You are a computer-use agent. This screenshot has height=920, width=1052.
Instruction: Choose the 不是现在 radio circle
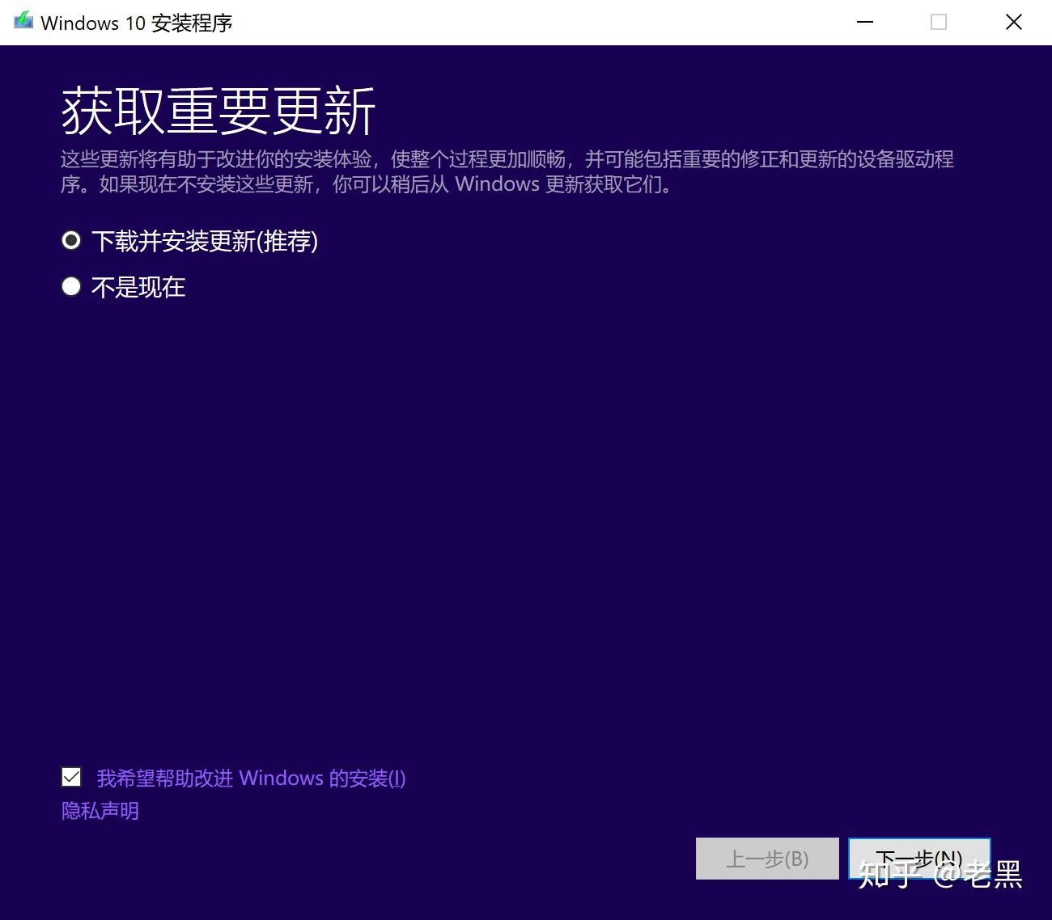pyautogui.click(x=71, y=286)
